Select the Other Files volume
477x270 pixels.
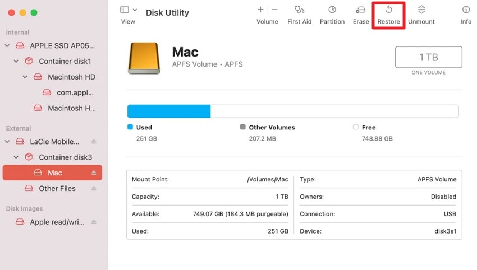coord(57,188)
